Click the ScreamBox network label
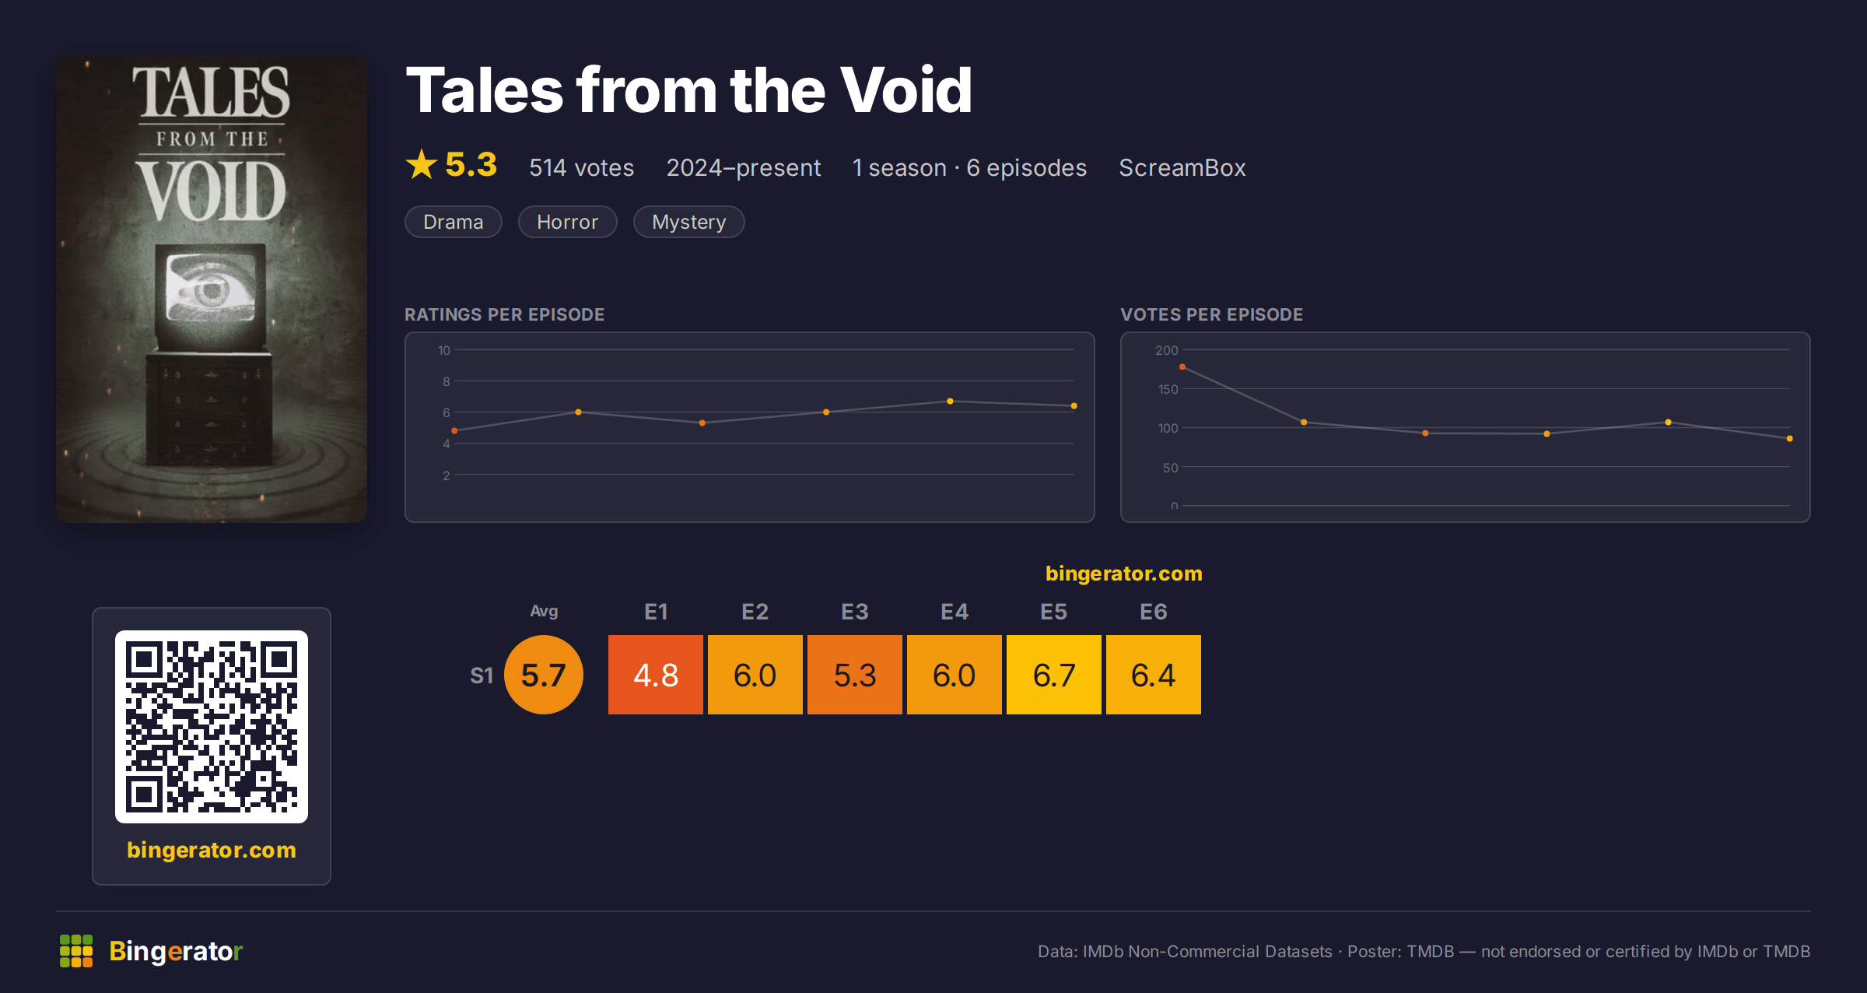The height and width of the screenshot is (993, 1867). 1182,167
